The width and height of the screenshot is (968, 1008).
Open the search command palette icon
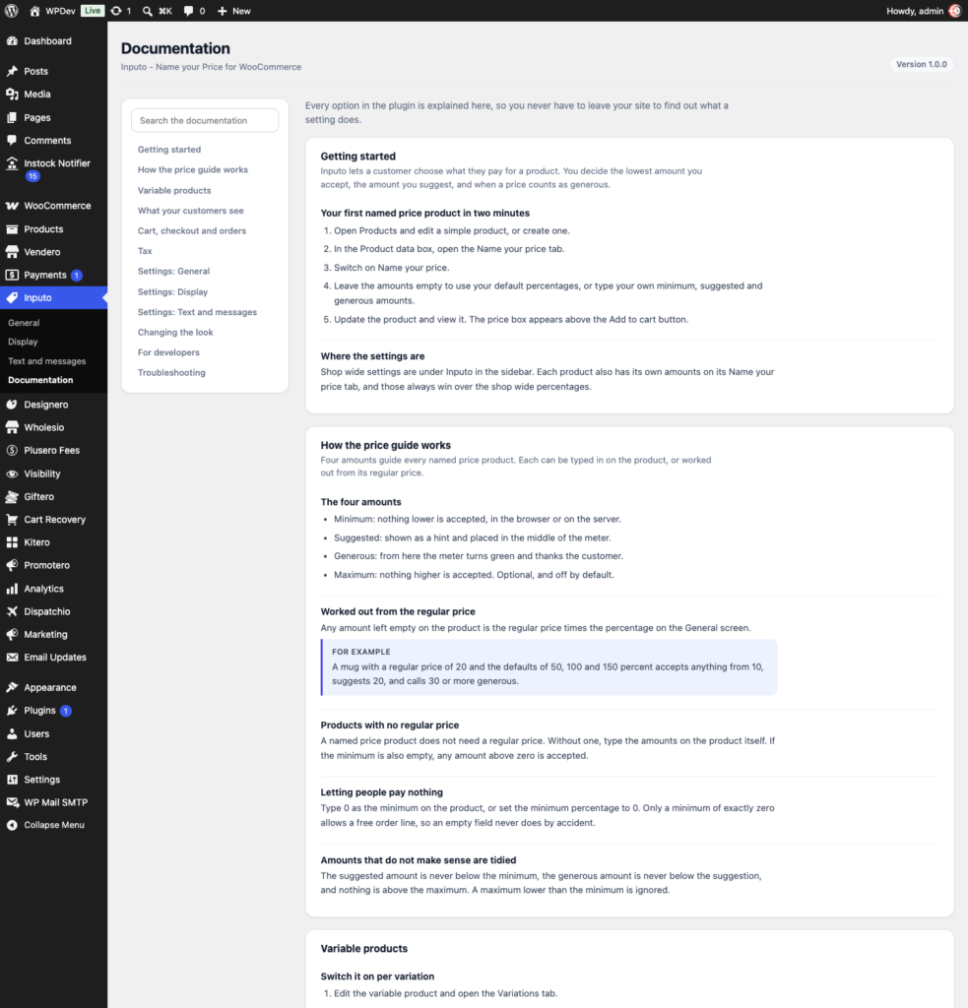[148, 11]
